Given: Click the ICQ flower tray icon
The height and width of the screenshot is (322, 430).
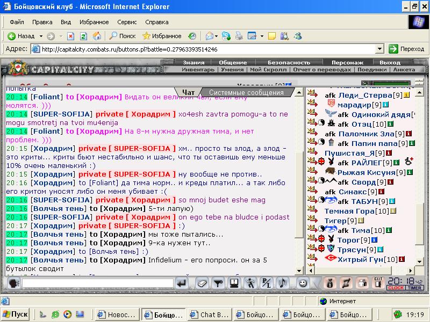Looking at the screenshot, I should (397, 314).
